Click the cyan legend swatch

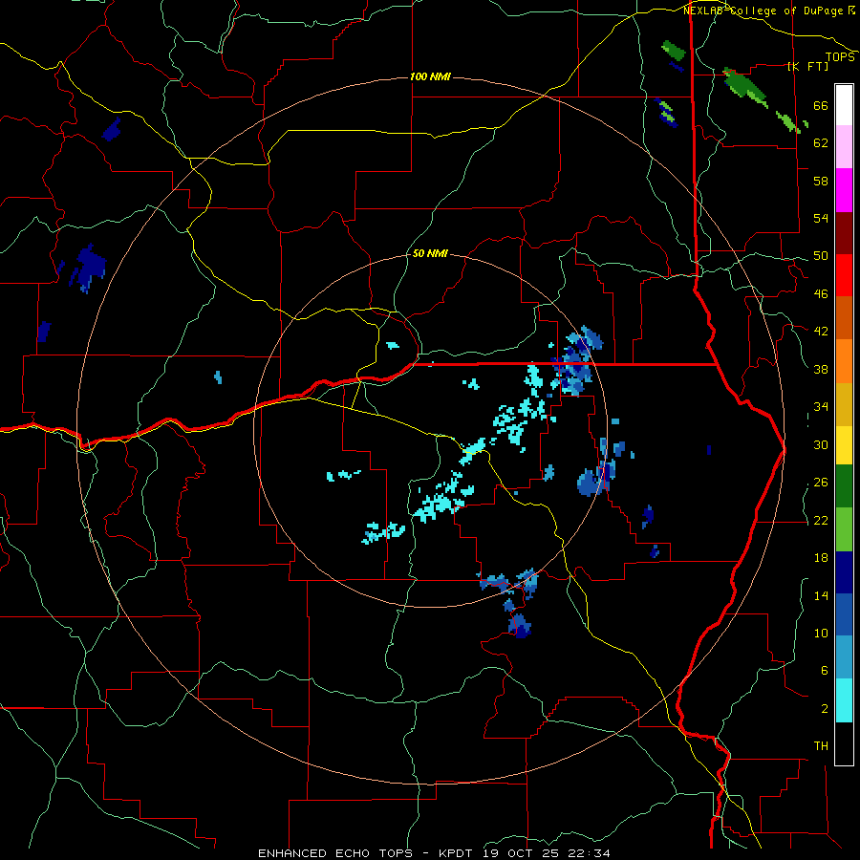844,700
